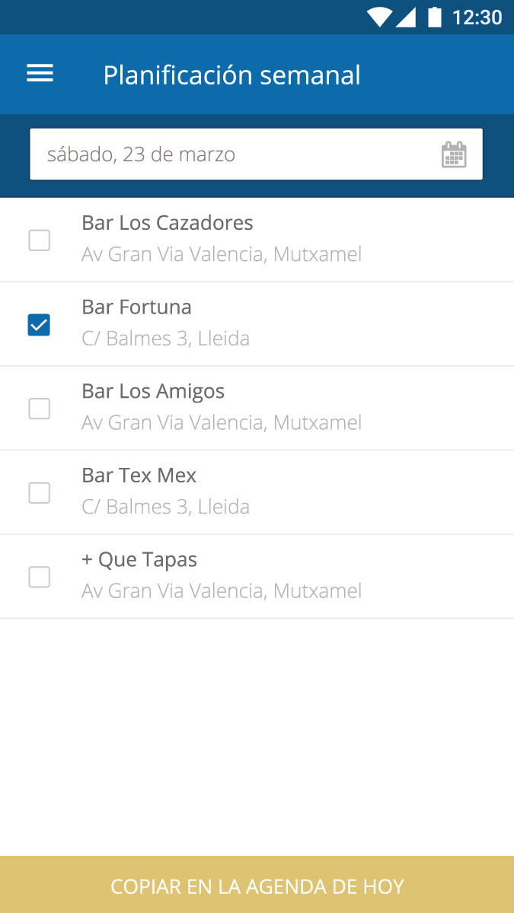Tap the cellular signal icon
The image size is (514, 913).
(406, 17)
